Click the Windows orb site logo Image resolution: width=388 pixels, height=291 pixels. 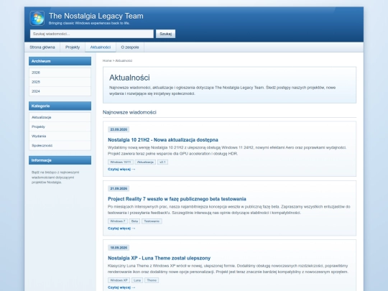pyautogui.click(x=37, y=18)
